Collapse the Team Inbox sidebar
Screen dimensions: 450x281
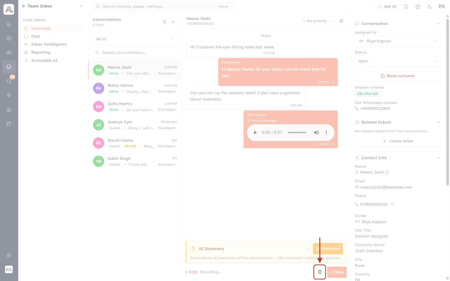(81, 6)
